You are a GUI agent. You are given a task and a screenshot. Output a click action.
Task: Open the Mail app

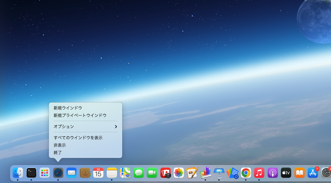[x=71, y=173]
